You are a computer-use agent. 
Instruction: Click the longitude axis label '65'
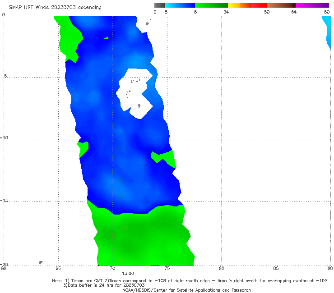click(x=58, y=268)
